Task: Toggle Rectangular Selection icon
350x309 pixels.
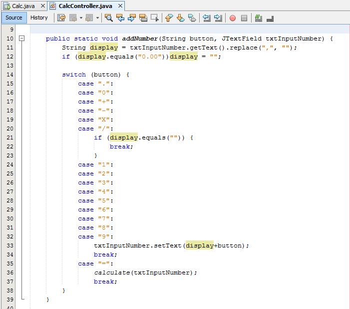Action: click(x=155, y=17)
